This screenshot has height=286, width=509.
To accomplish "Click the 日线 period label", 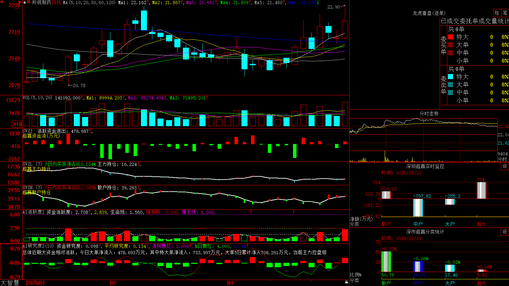I will [x=56, y=3].
